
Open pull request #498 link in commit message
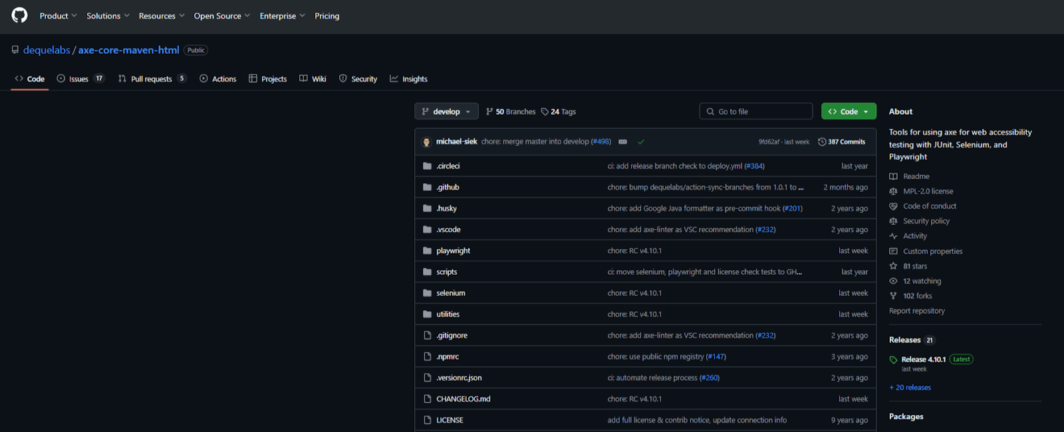(x=600, y=142)
